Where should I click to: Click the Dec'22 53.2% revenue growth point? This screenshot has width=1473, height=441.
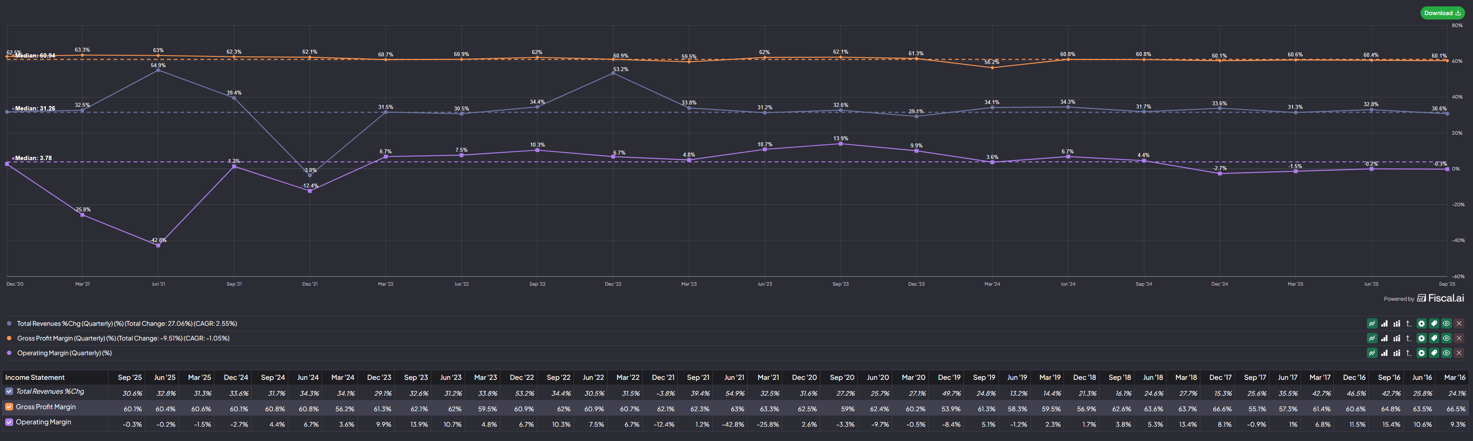tap(613, 73)
